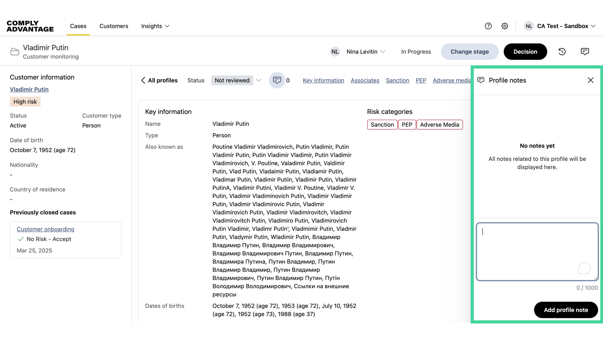Click the case folder icon beside Vladimir Putin

pyautogui.click(x=14, y=51)
